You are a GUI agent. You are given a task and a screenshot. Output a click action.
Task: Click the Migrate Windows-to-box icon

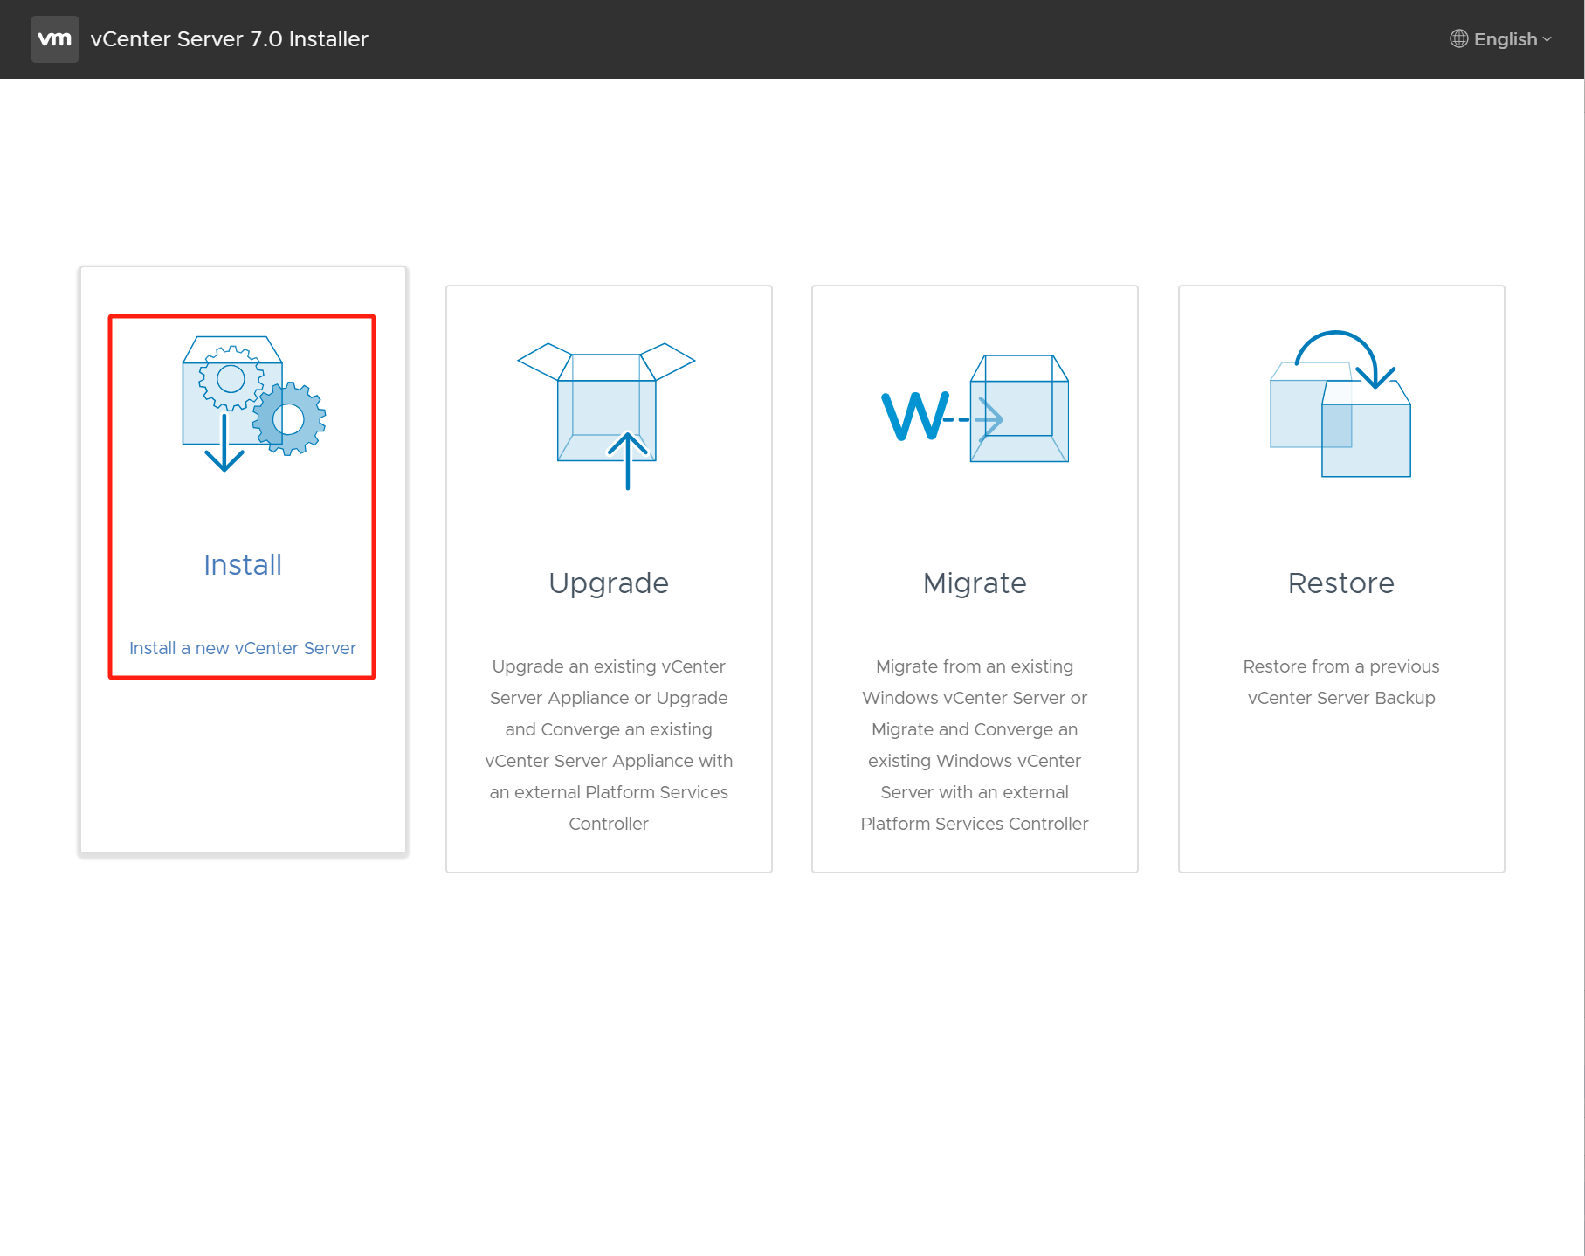click(x=975, y=408)
